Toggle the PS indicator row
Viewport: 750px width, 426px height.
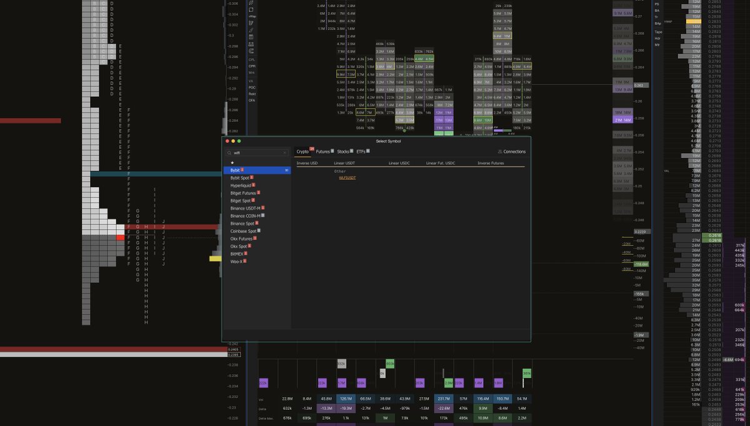click(x=656, y=4)
